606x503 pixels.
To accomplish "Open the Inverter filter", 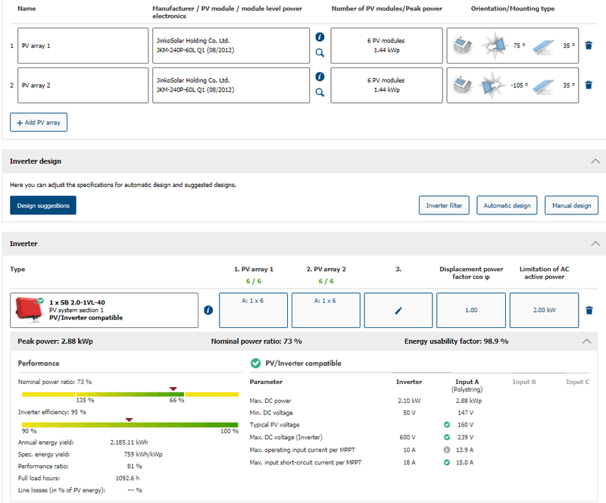I will 444,205.
